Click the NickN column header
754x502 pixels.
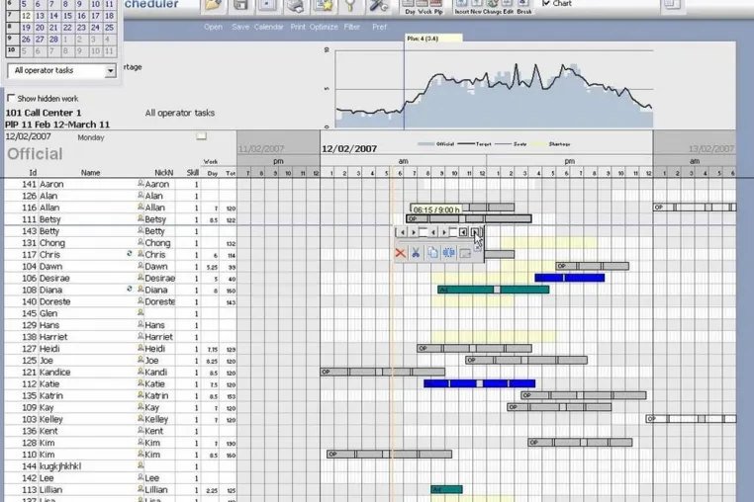click(x=163, y=173)
